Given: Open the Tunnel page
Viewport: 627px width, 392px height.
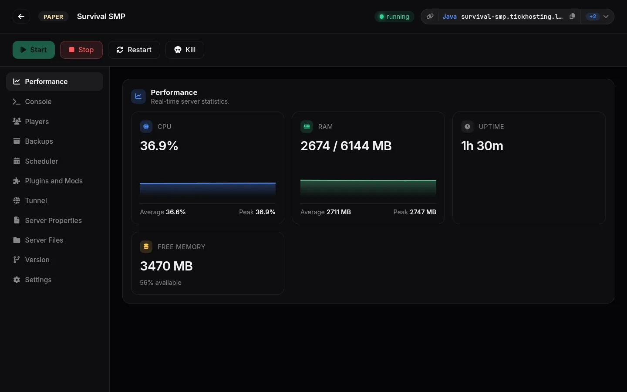Looking at the screenshot, I should click(54, 200).
